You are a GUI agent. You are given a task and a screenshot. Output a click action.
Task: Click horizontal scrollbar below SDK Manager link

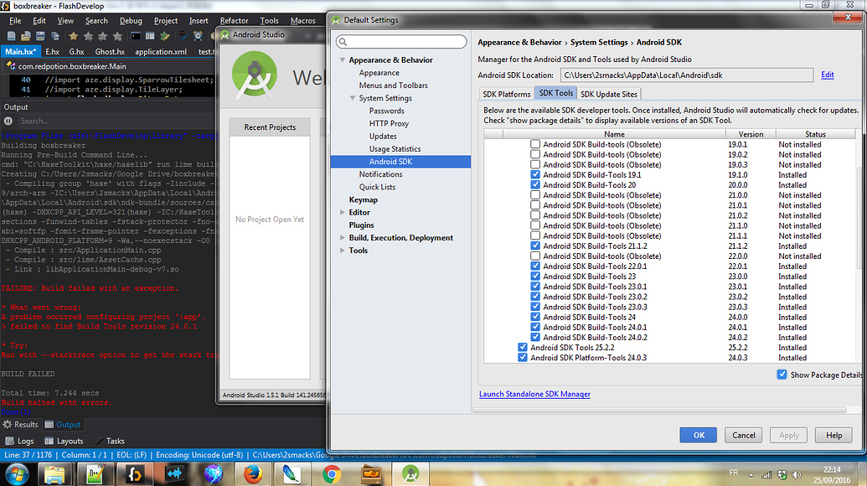click(x=659, y=411)
